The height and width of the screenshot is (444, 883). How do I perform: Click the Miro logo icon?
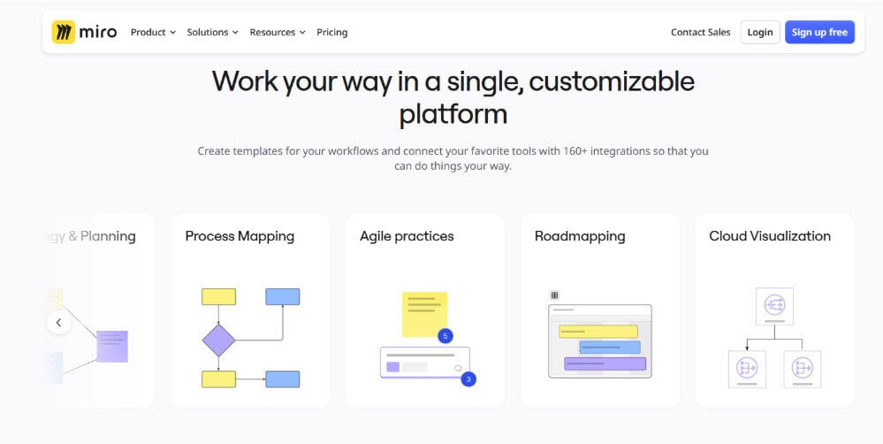64,33
